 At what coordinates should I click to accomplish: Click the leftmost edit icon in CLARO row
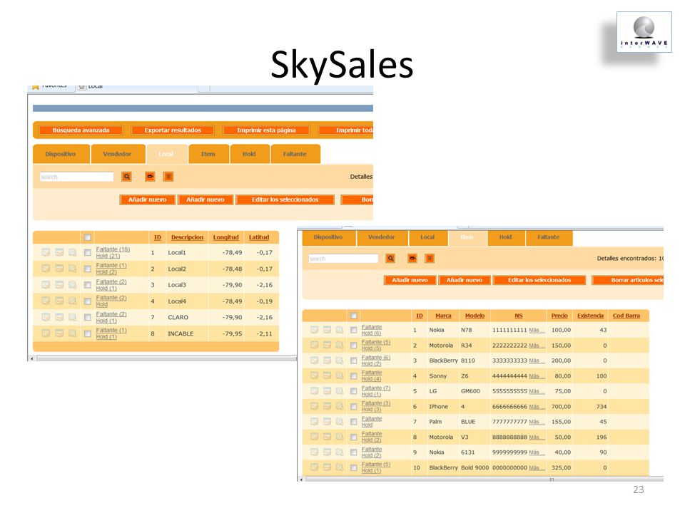click(46, 317)
